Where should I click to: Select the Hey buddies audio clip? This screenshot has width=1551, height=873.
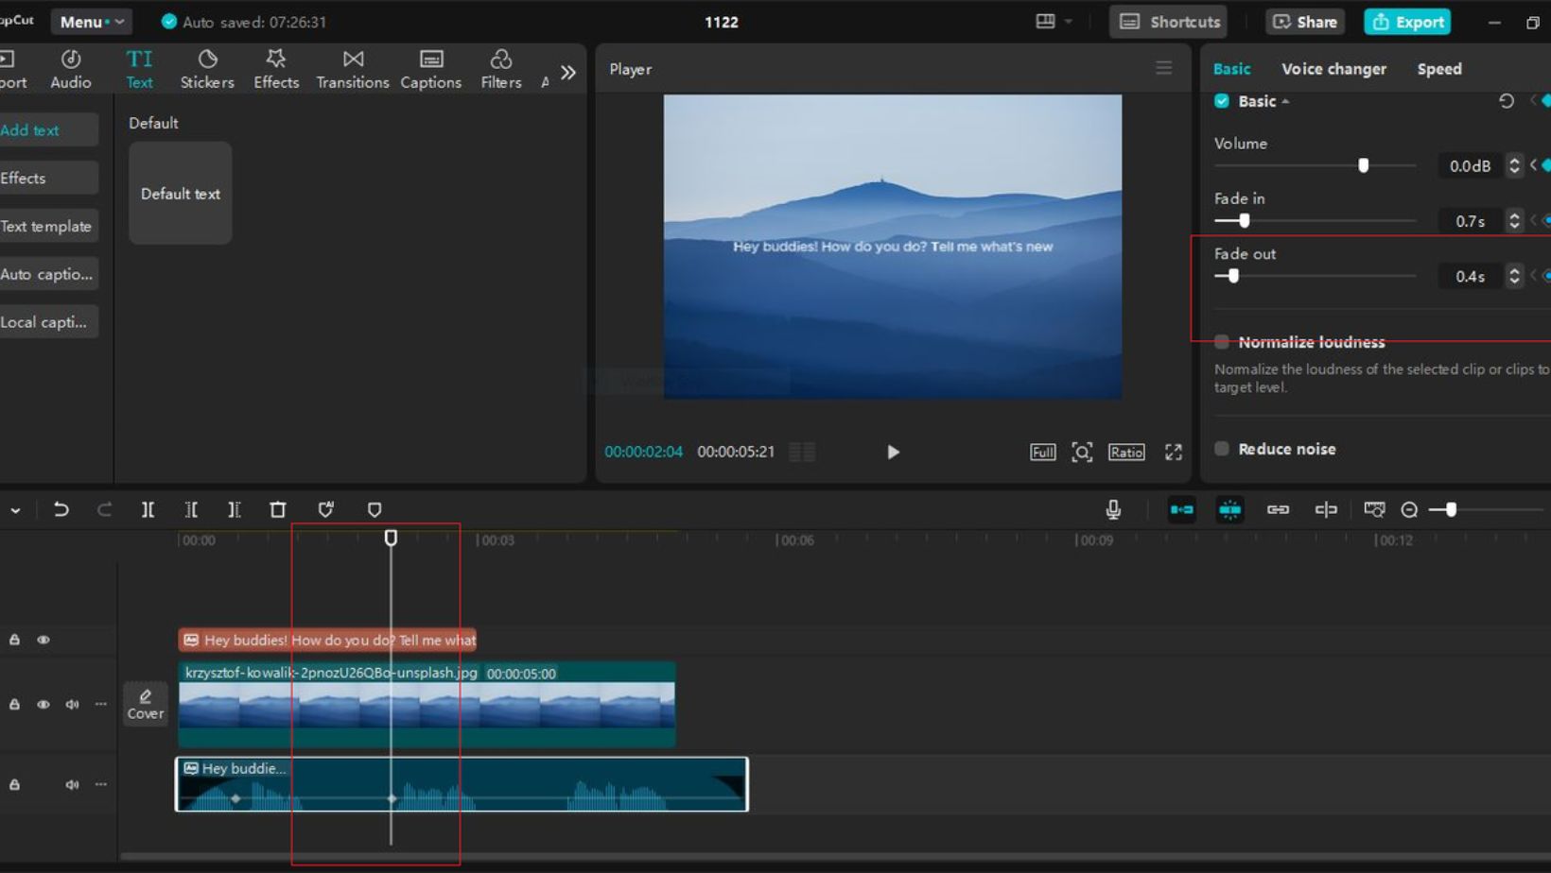tap(462, 783)
